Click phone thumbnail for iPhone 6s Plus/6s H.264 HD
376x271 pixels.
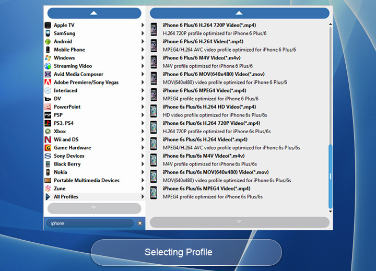pos(154,111)
